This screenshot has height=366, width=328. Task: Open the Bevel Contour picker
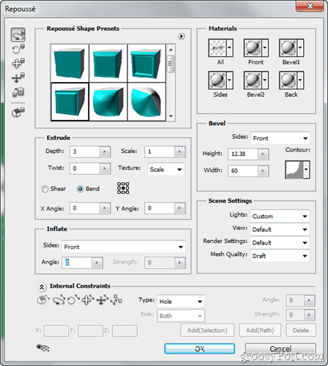point(297,170)
